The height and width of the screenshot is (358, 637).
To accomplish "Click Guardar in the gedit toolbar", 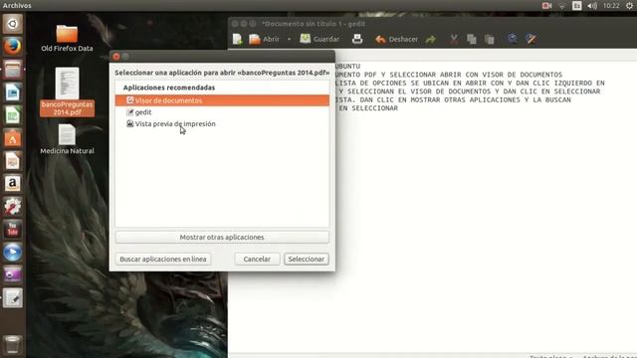I will 319,39.
